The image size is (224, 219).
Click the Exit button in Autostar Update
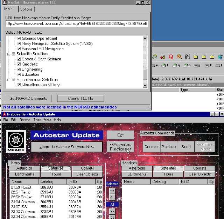point(120,135)
